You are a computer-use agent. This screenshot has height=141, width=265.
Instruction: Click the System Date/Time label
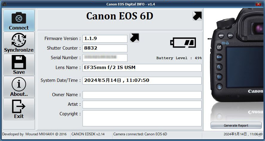point(61,80)
